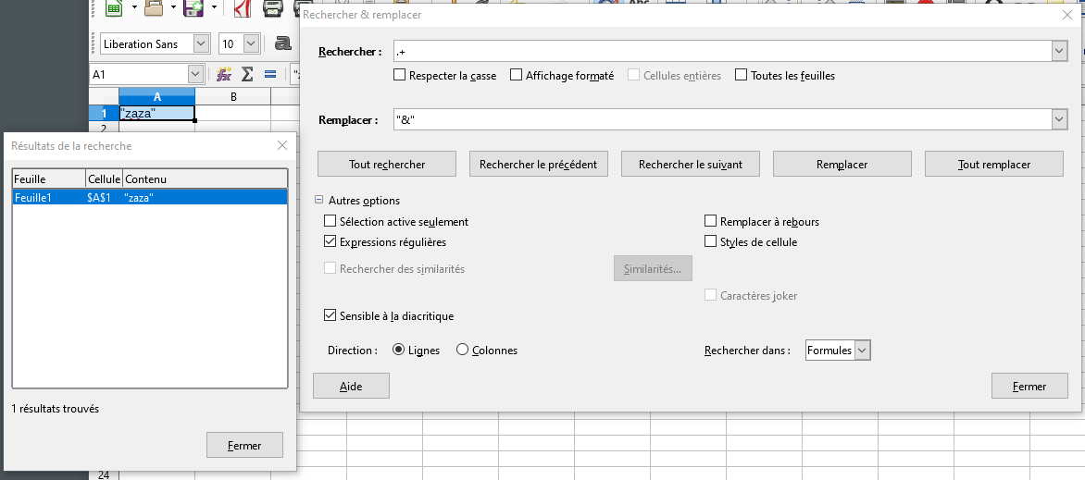Image resolution: width=1085 pixels, height=480 pixels.
Task: Open the Function Wizard (fx)
Action: click(x=223, y=74)
